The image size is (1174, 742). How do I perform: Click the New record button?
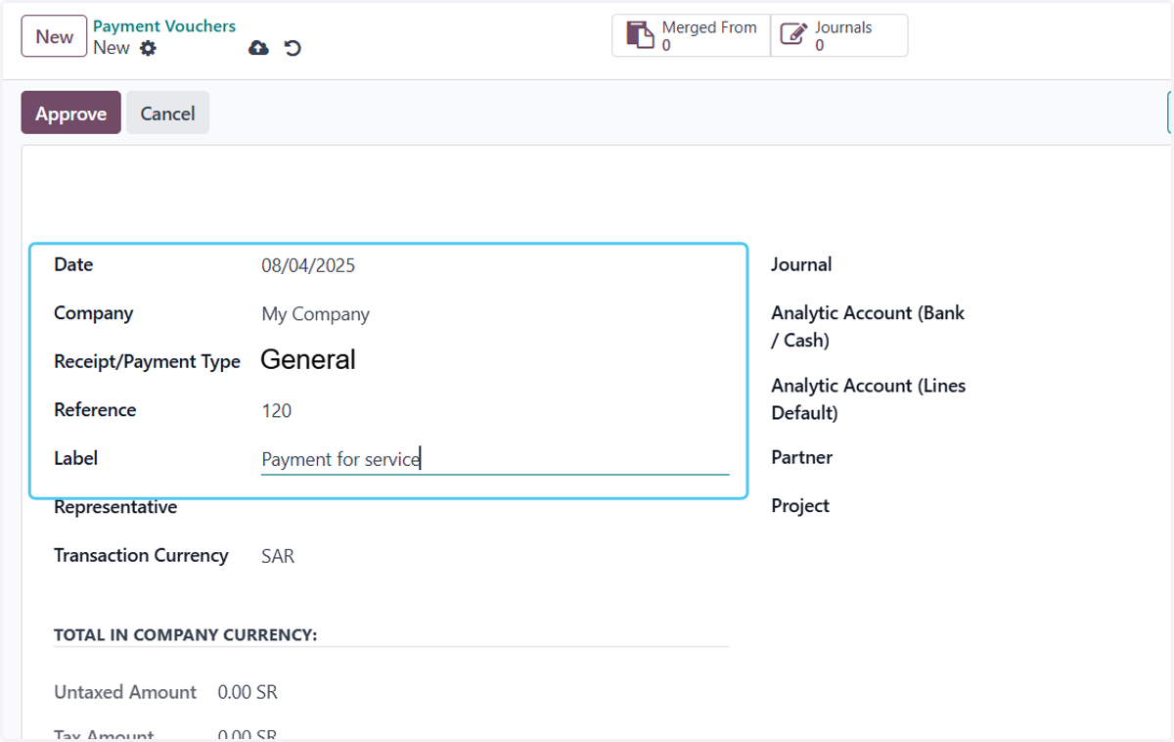(54, 36)
